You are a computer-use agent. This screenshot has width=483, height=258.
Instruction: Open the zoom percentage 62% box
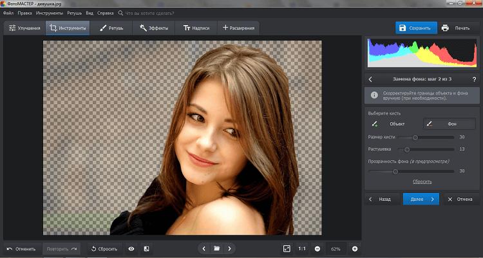click(336, 248)
